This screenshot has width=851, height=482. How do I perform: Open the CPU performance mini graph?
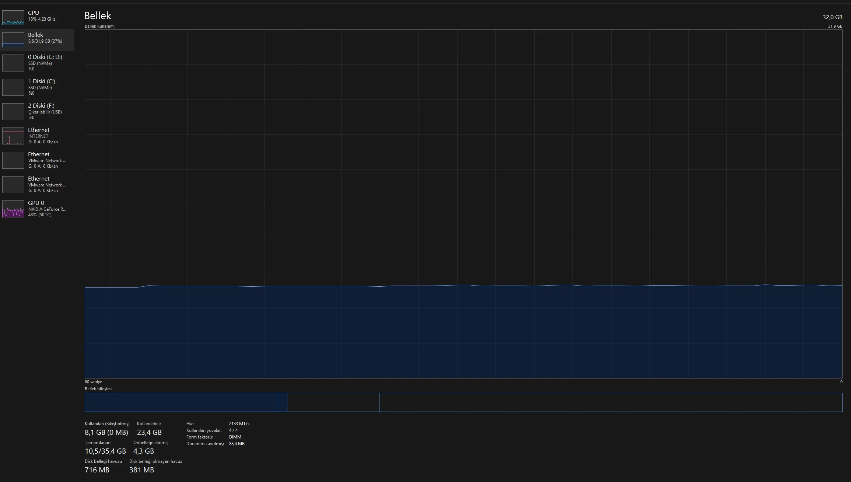13,18
